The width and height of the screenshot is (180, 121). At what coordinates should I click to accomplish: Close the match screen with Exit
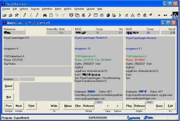170,106
